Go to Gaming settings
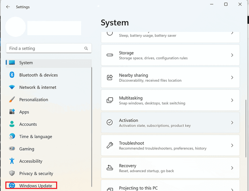This screenshot has height=191, width=249. point(48,149)
